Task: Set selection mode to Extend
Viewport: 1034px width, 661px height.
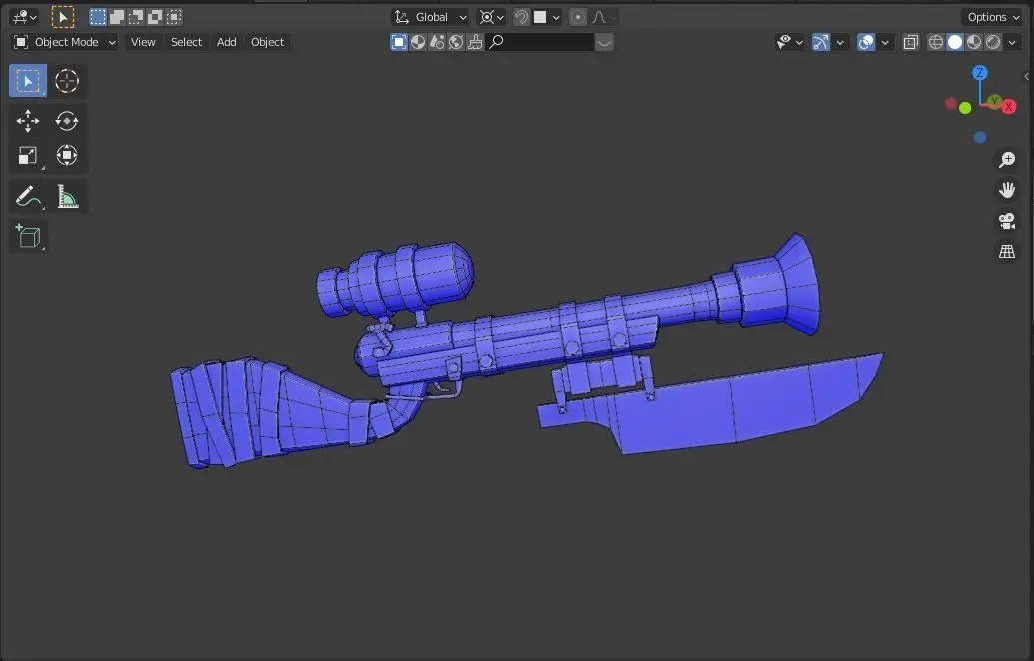Action: [117, 17]
